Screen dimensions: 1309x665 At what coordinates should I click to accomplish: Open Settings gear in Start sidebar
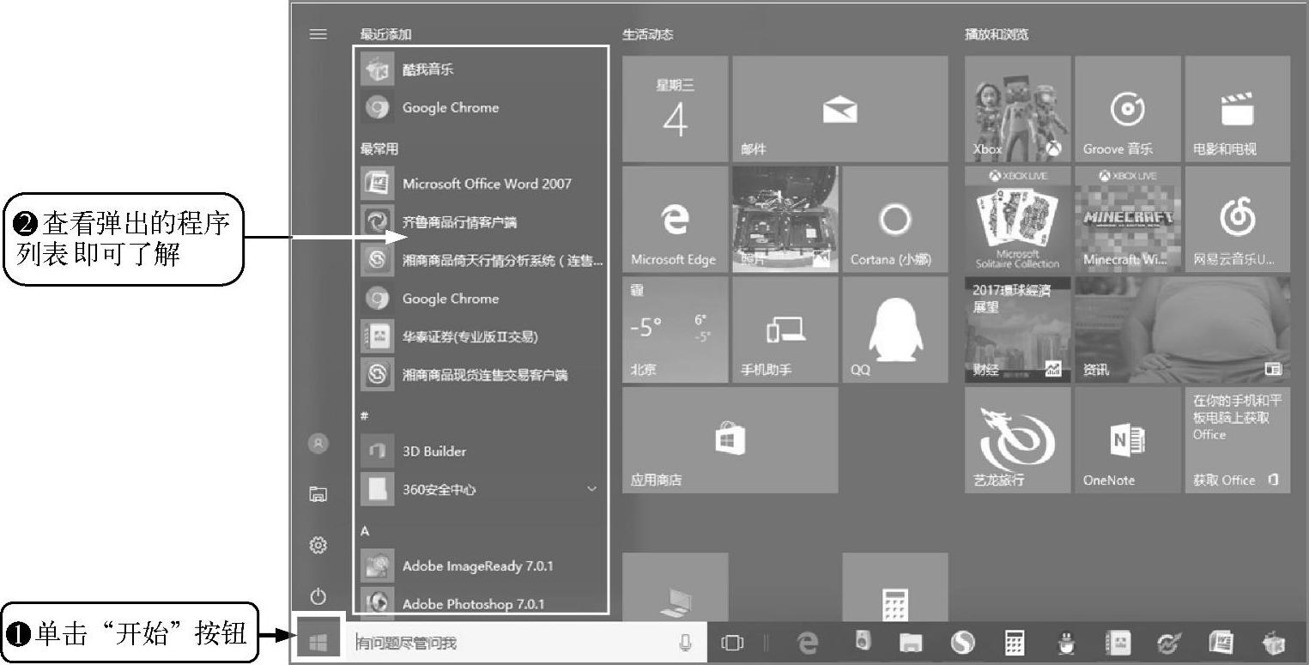pyautogui.click(x=318, y=545)
